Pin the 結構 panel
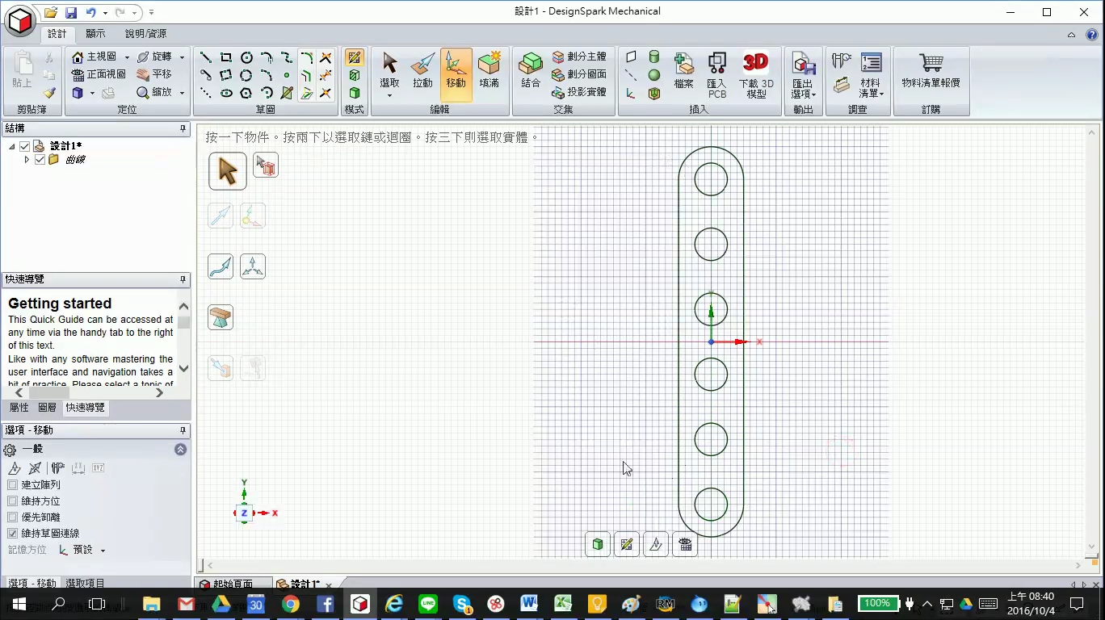1105x620 pixels. pyautogui.click(x=183, y=128)
